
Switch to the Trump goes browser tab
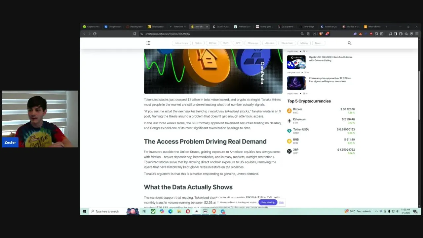[264, 26]
